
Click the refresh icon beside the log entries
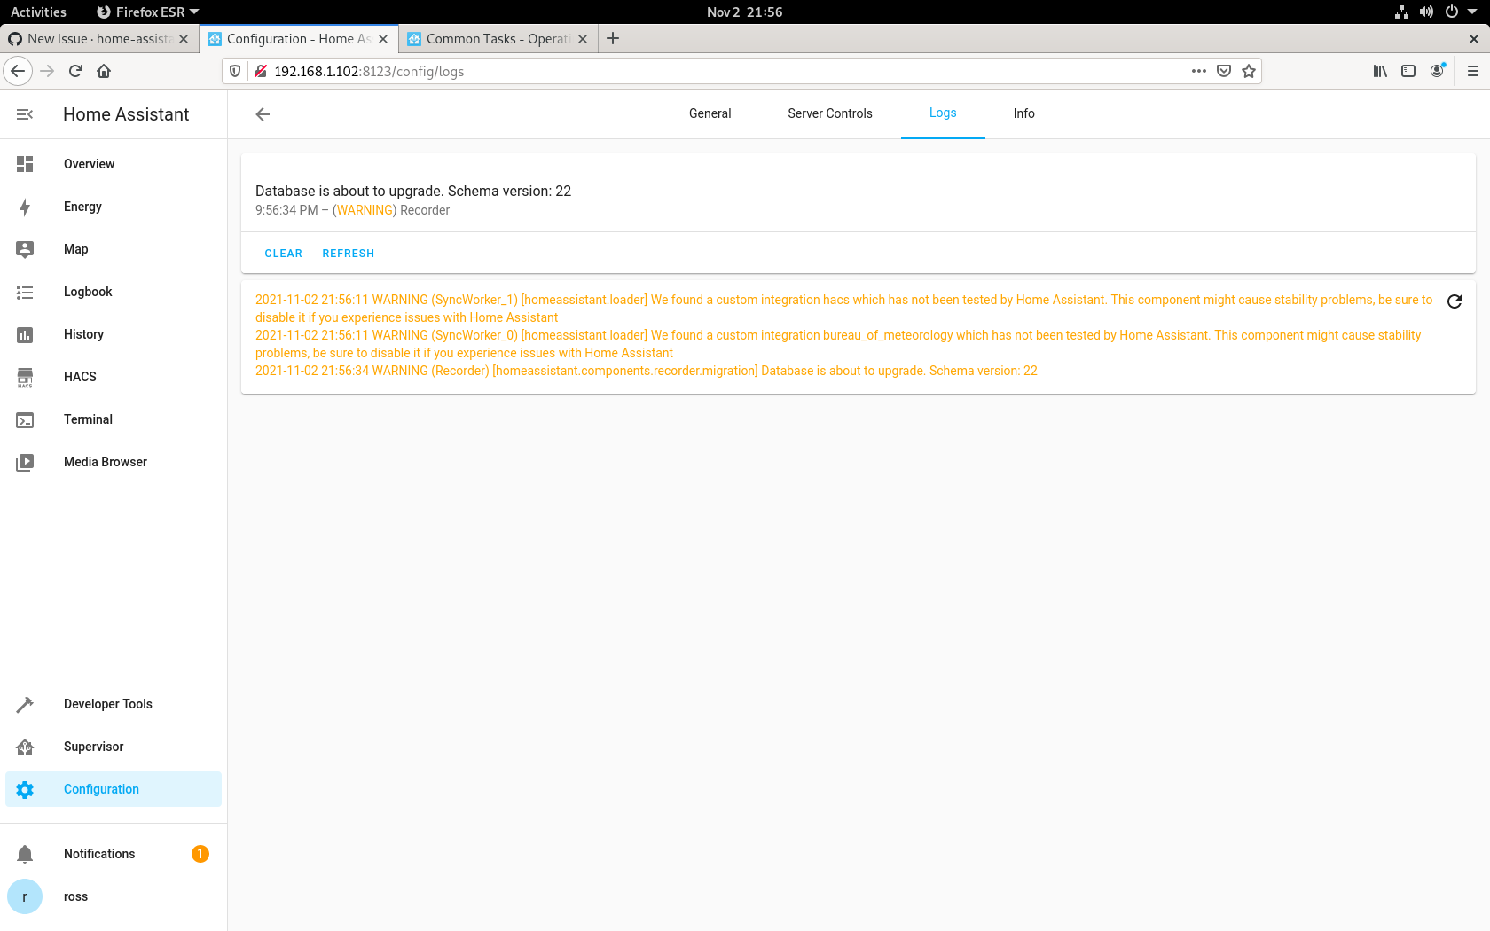(1455, 301)
